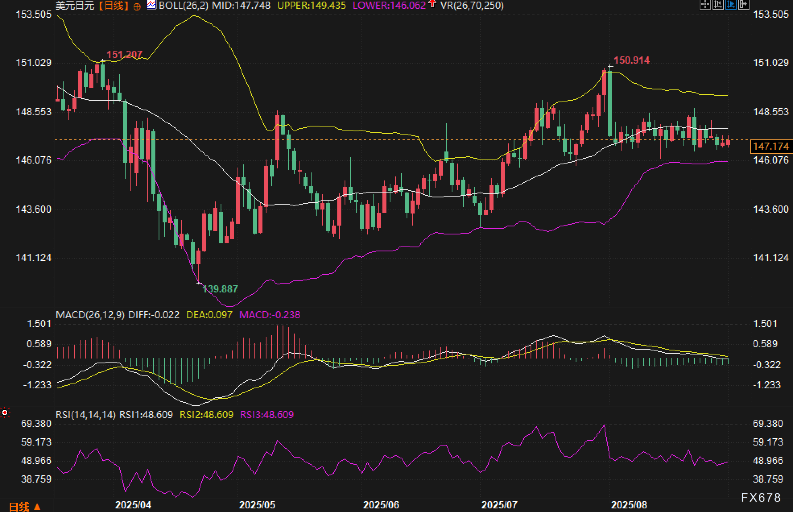Image resolution: width=793 pixels, height=512 pixels.
Task: Click the crosshair cursor icon at top right
Action: click(x=705, y=4)
